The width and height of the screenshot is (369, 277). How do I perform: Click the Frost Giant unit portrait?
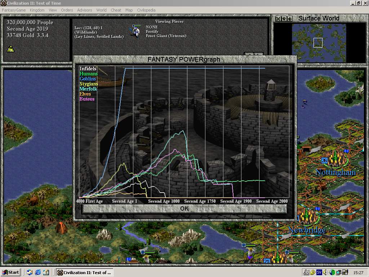click(x=135, y=31)
